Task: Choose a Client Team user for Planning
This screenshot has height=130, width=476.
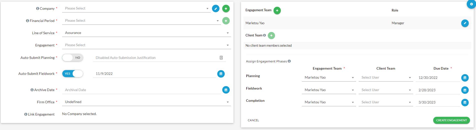Action: (x=385, y=78)
